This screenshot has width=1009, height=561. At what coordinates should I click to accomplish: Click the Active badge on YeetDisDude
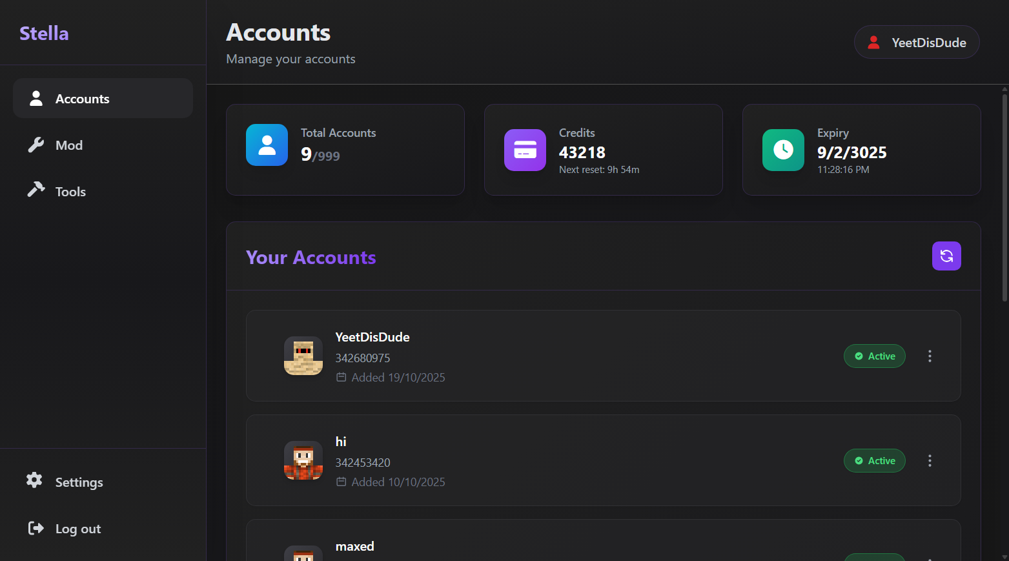(x=875, y=356)
